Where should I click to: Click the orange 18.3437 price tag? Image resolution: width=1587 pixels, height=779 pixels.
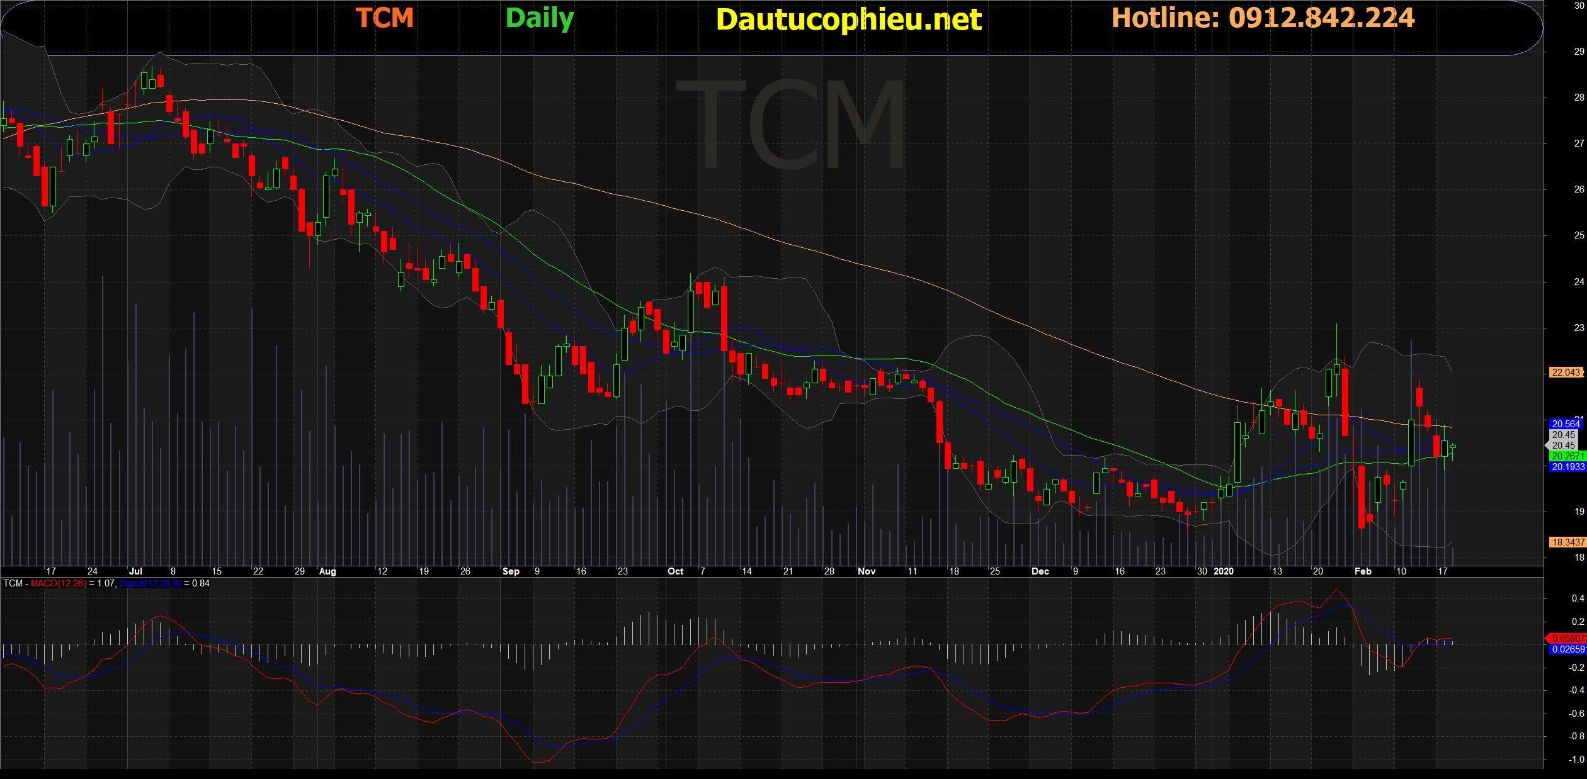pos(1566,542)
